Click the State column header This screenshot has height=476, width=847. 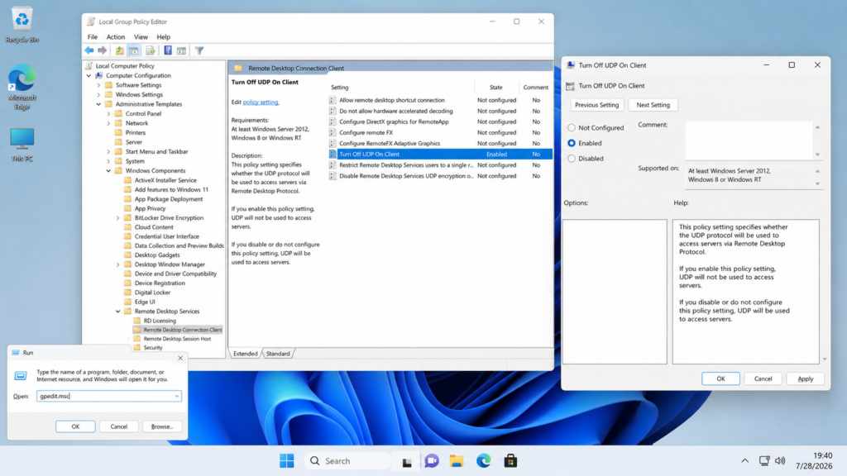click(x=496, y=88)
